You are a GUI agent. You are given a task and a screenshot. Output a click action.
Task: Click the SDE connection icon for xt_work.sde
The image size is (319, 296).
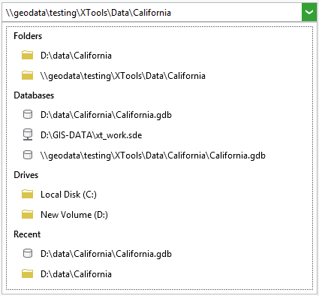coord(28,134)
